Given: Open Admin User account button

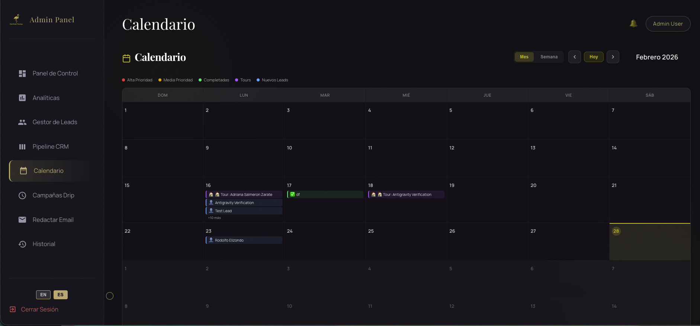Looking at the screenshot, I should [x=668, y=24].
